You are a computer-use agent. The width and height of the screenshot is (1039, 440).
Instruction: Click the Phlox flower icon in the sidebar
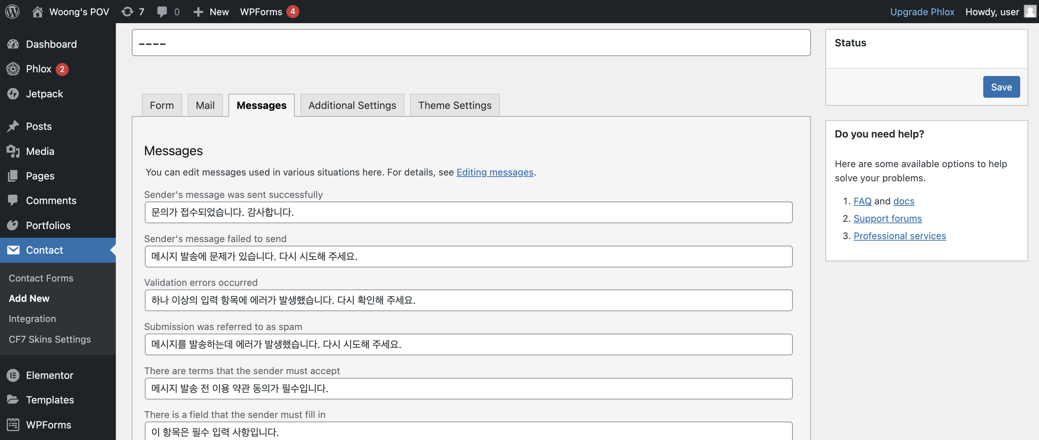coord(13,69)
